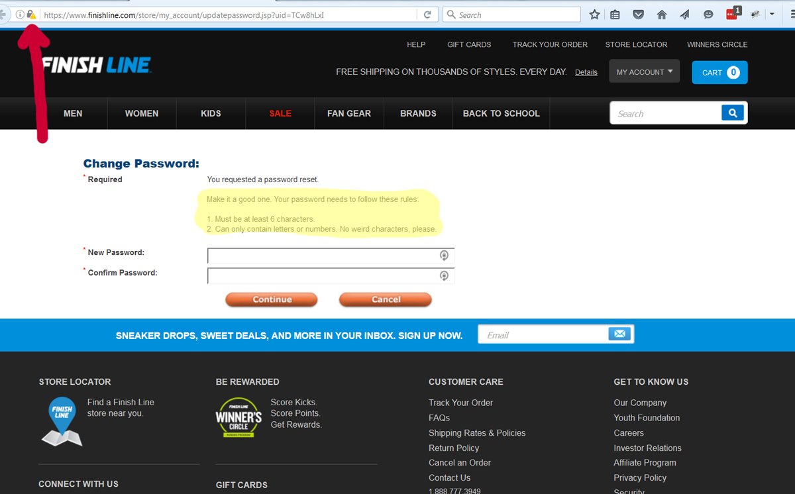This screenshot has width=795, height=494.
Task: Open the dropdown arrow beside the bug extension
Action: click(772, 15)
